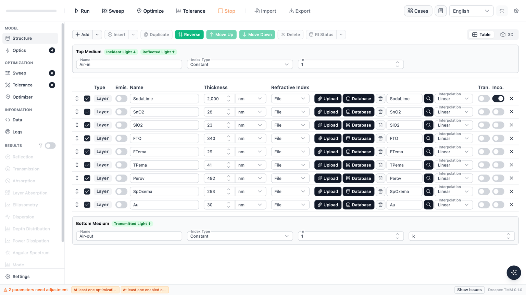Uncheck the SiO2 layer checkbox
This screenshot has width=526, height=295.
click(87, 125)
